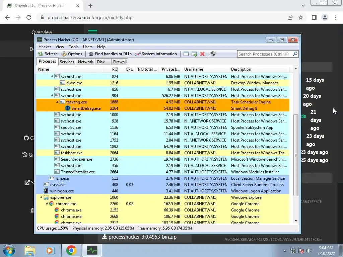Image resolution: width=343 pixels, height=257 pixels.
Task: Sort by the Name column header
Action: click(70, 69)
